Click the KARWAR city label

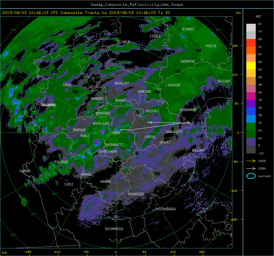tap(25, 171)
